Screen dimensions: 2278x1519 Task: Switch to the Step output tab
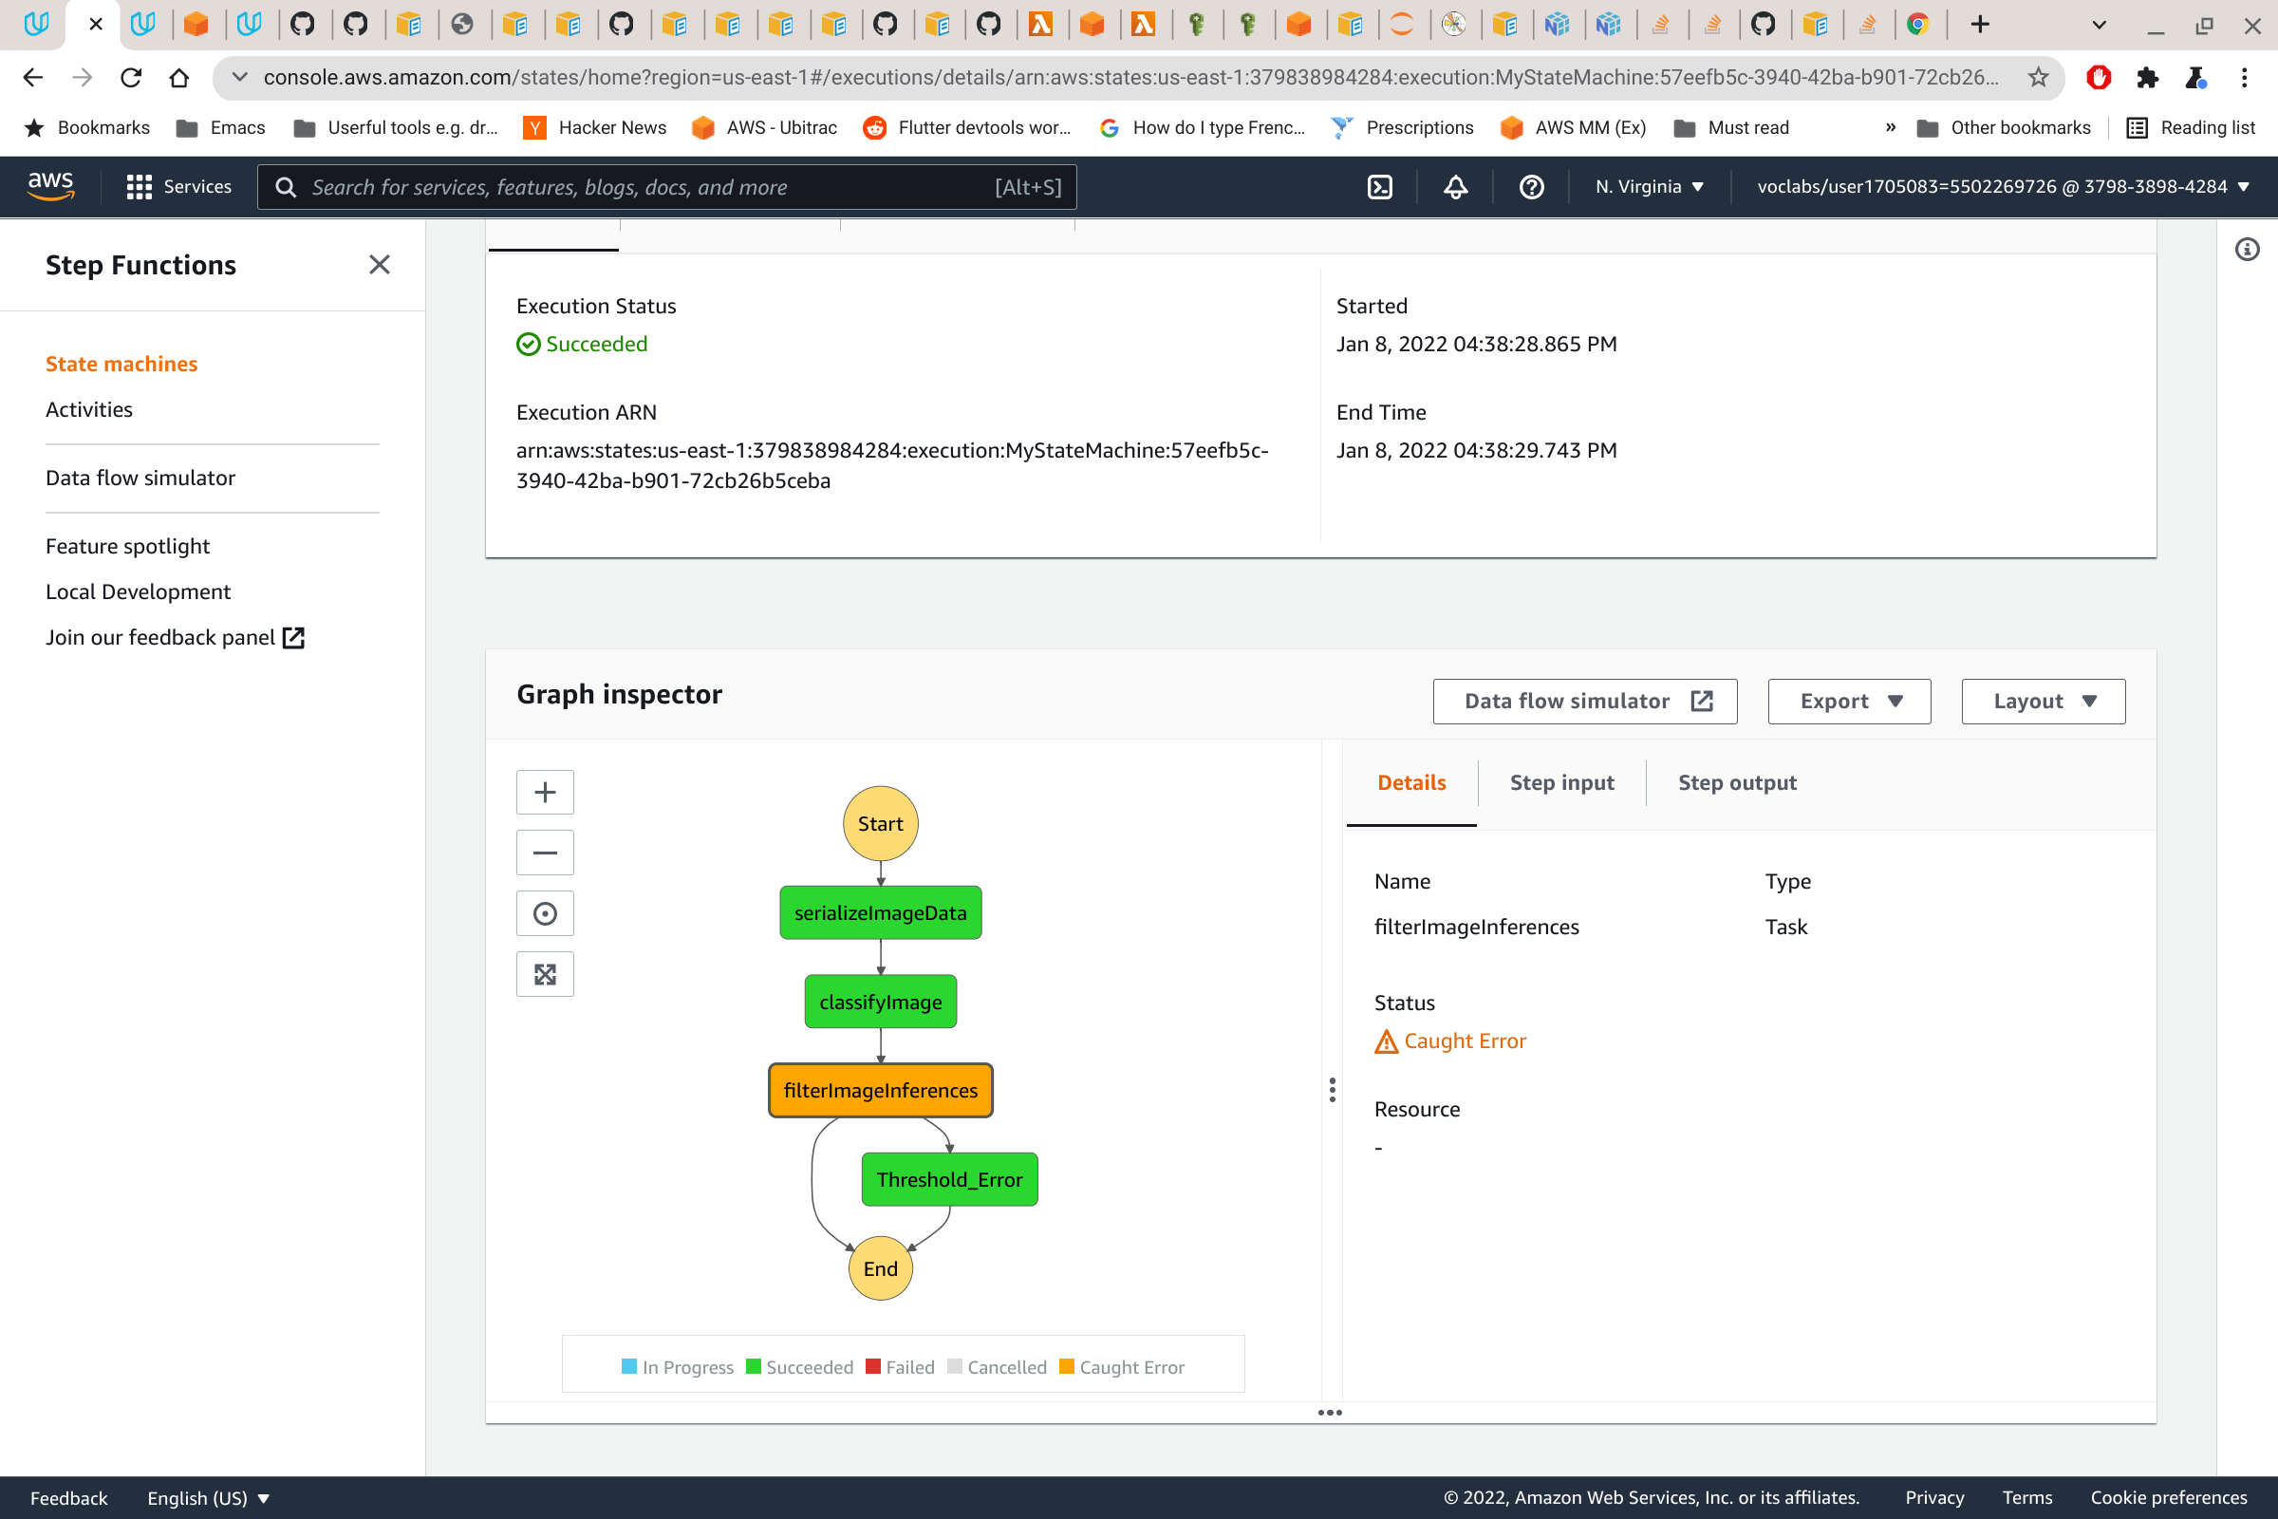pyautogui.click(x=1737, y=782)
